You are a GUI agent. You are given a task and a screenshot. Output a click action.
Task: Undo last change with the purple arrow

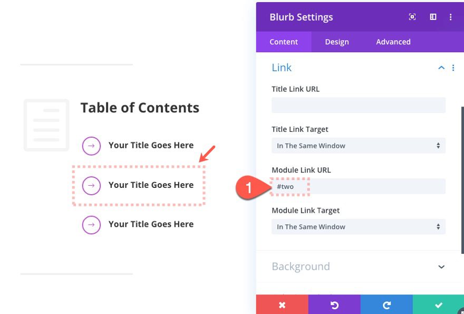tap(334, 305)
